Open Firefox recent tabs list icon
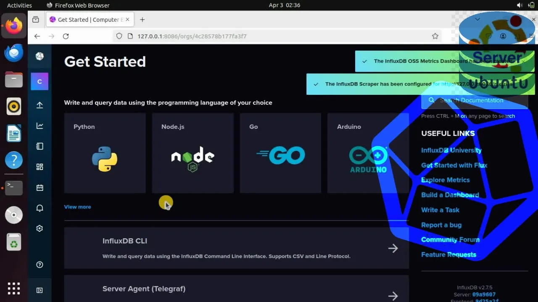The image size is (538, 302). [36, 20]
